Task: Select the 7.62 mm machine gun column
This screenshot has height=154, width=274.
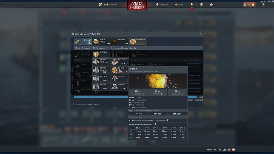Action: [119, 48]
